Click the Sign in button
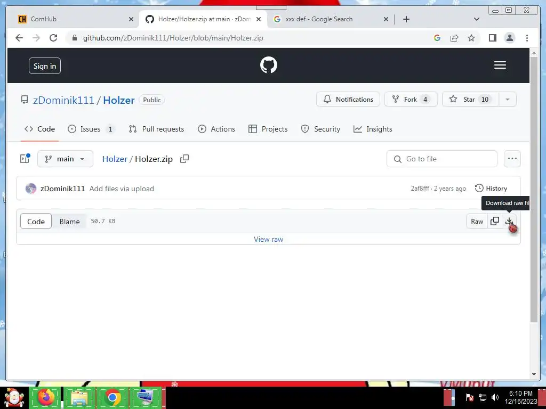 tap(45, 66)
